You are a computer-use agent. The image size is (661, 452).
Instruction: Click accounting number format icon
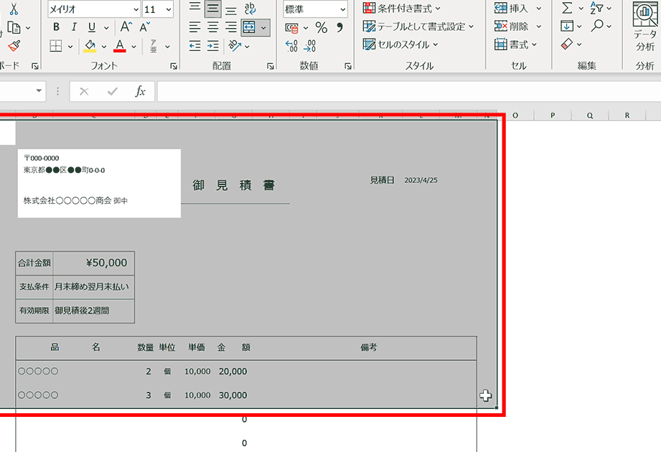(291, 28)
